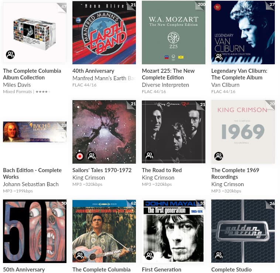Click people icon on John Mayall cover
This screenshot has height=273, width=280.
(149, 256)
